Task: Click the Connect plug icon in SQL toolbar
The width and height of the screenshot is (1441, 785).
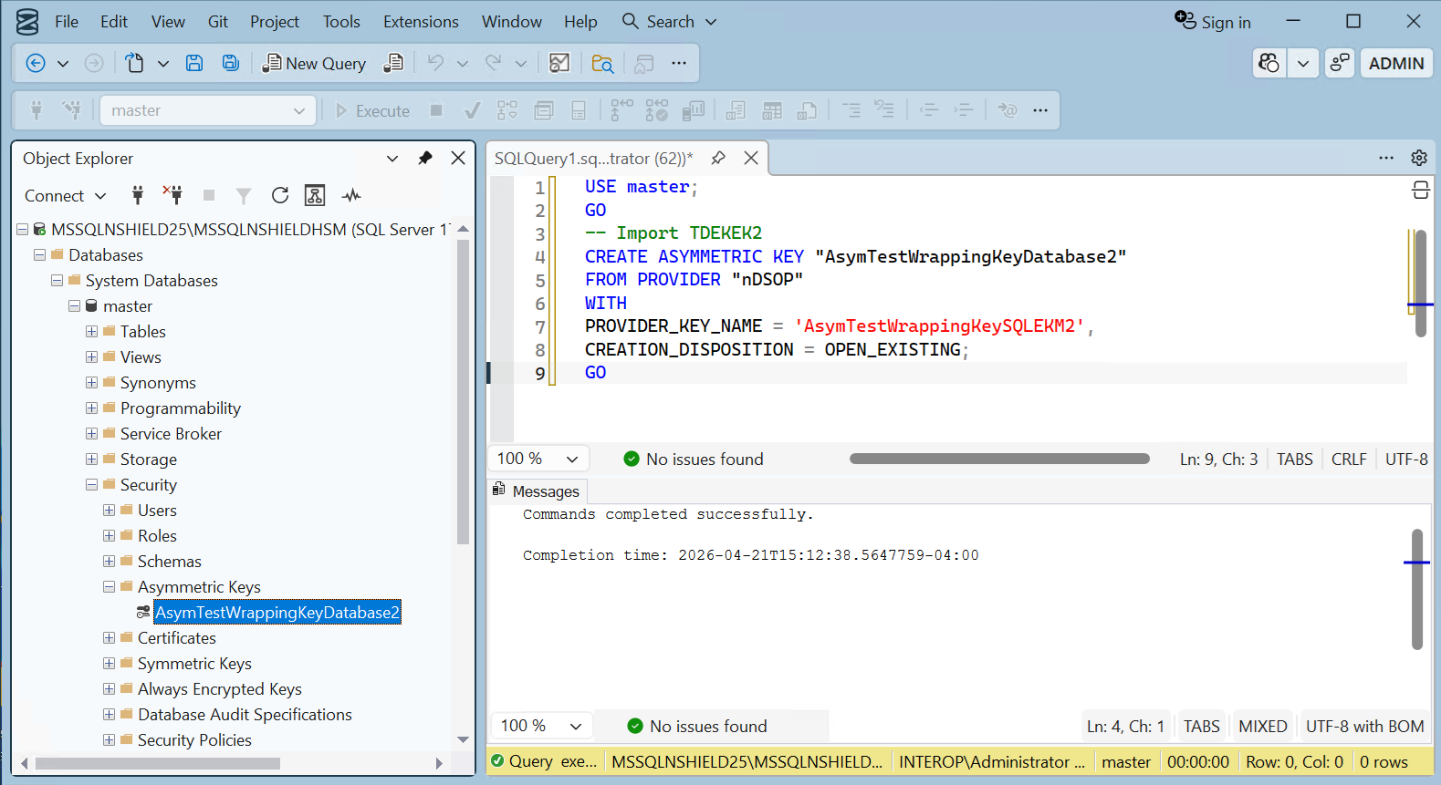Action: (x=37, y=110)
